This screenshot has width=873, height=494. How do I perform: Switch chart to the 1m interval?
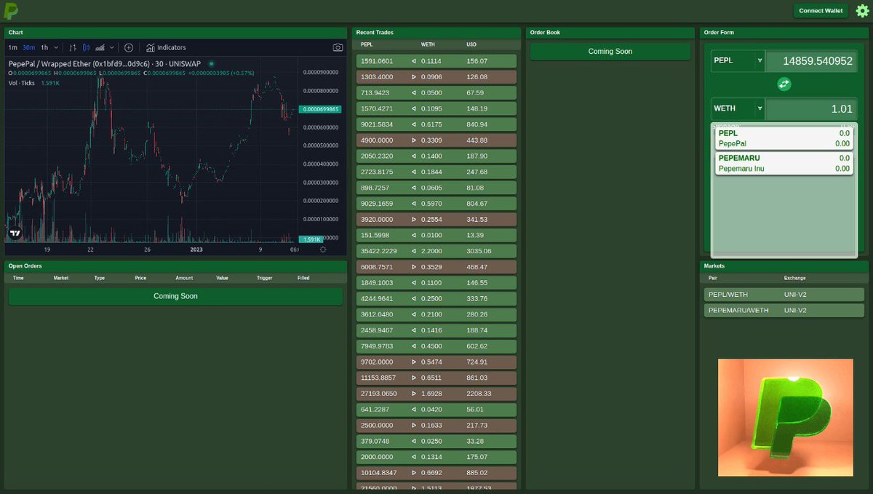12,47
